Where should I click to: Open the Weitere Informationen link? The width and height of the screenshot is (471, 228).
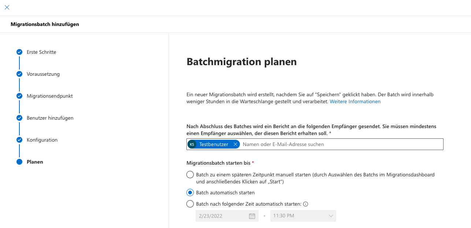355,101
